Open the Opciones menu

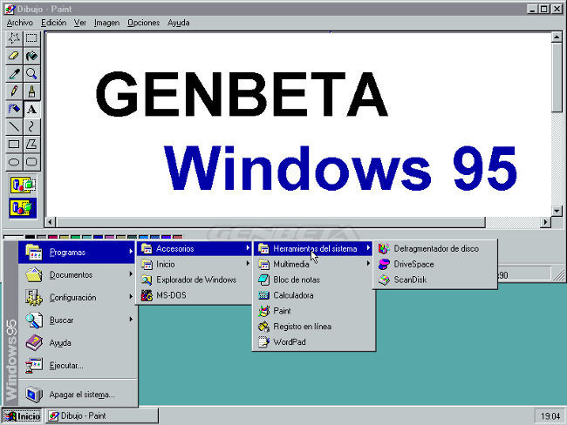pyautogui.click(x=144, y=23)
